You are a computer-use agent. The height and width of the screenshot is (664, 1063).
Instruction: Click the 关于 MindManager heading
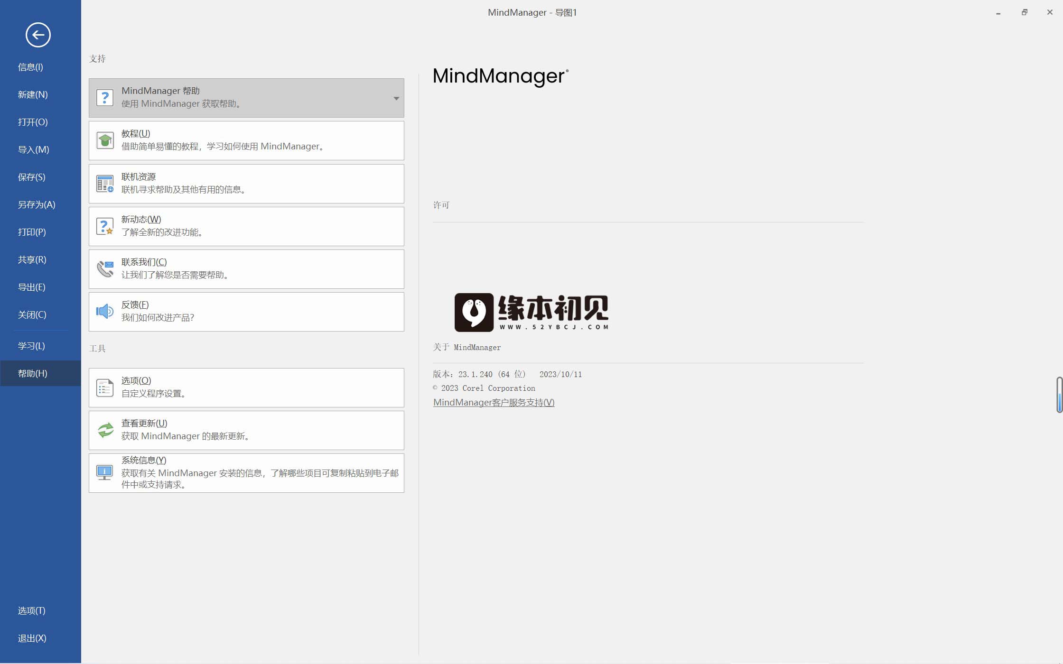[466, 347]
